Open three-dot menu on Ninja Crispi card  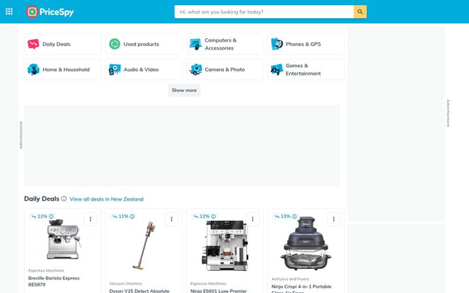tap(334, 219)
